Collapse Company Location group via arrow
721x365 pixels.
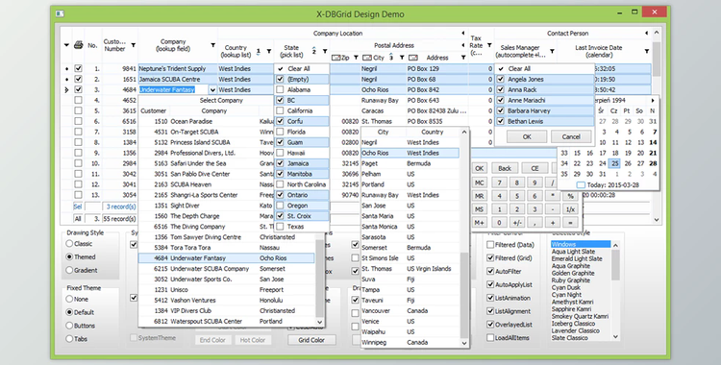463,33
